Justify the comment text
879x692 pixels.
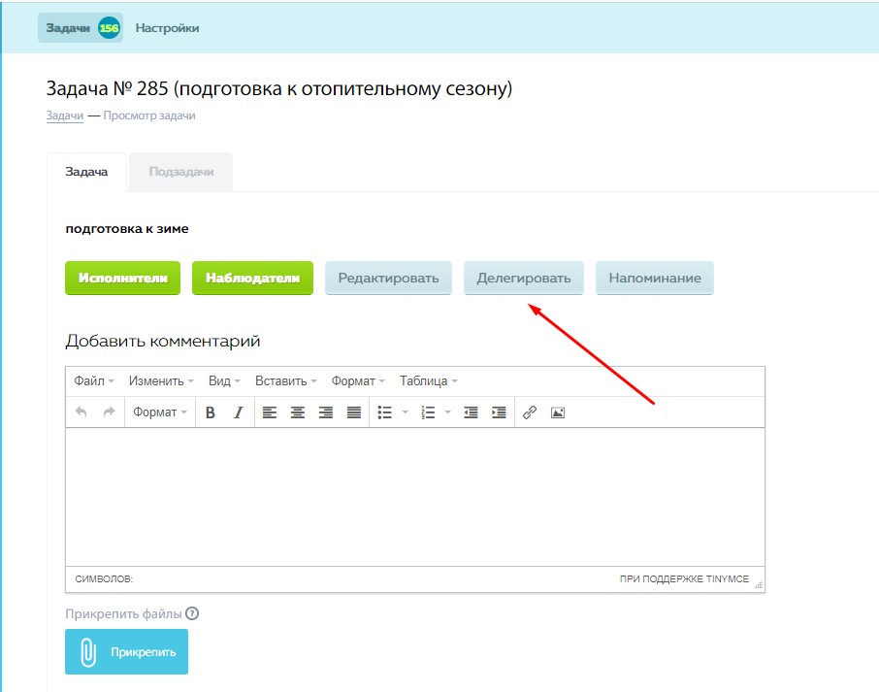354,412
